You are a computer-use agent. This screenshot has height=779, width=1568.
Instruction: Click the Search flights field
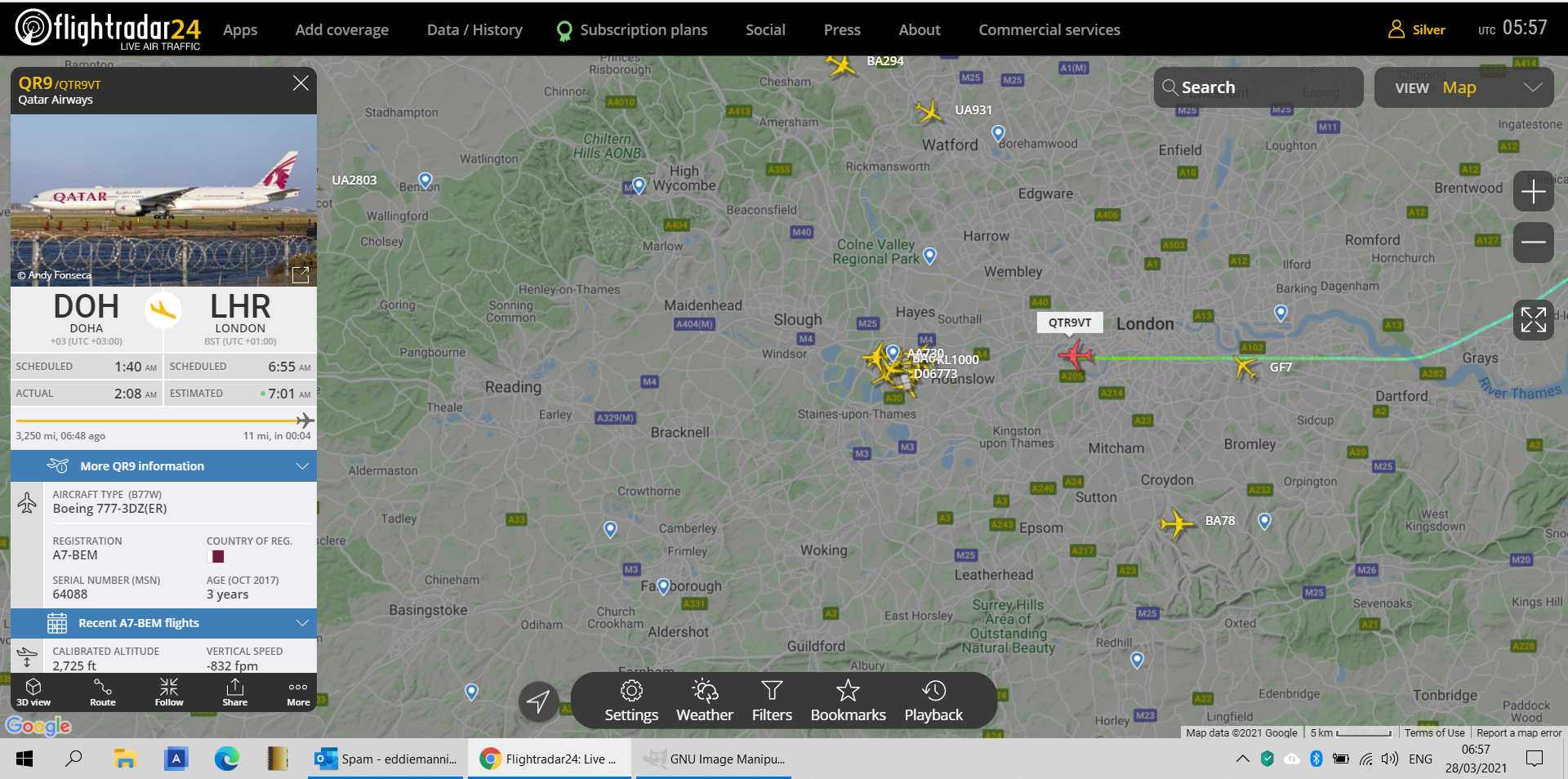[1258, 87]
